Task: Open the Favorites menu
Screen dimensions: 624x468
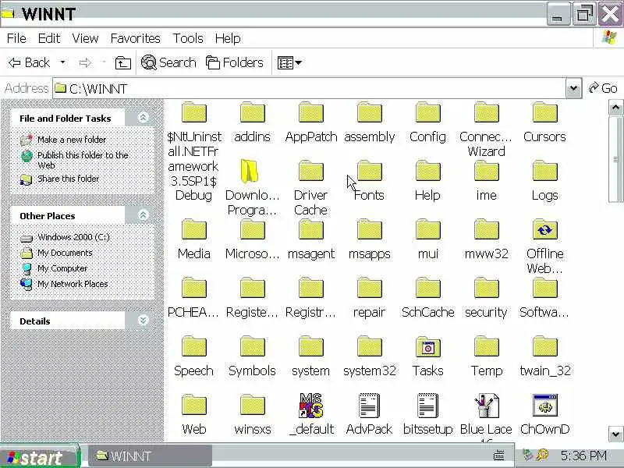Action: (x=135, y=38)
